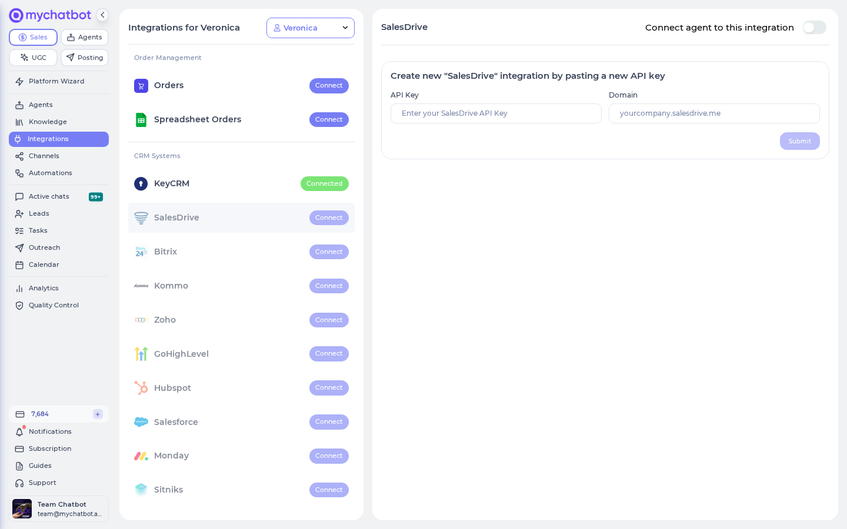
Task: Click the Bitrix 24 logo icon
Action: (141, 252)
